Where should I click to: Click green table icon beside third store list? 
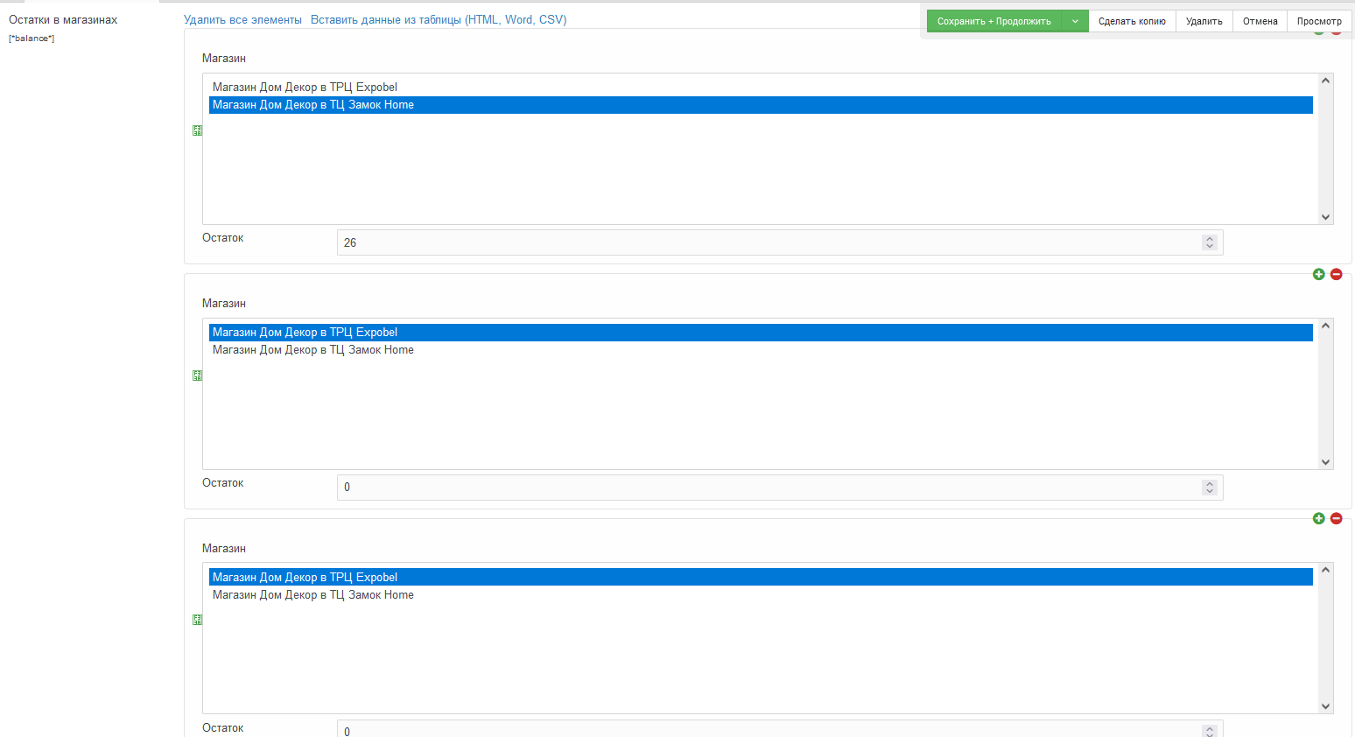coord(197,620)
